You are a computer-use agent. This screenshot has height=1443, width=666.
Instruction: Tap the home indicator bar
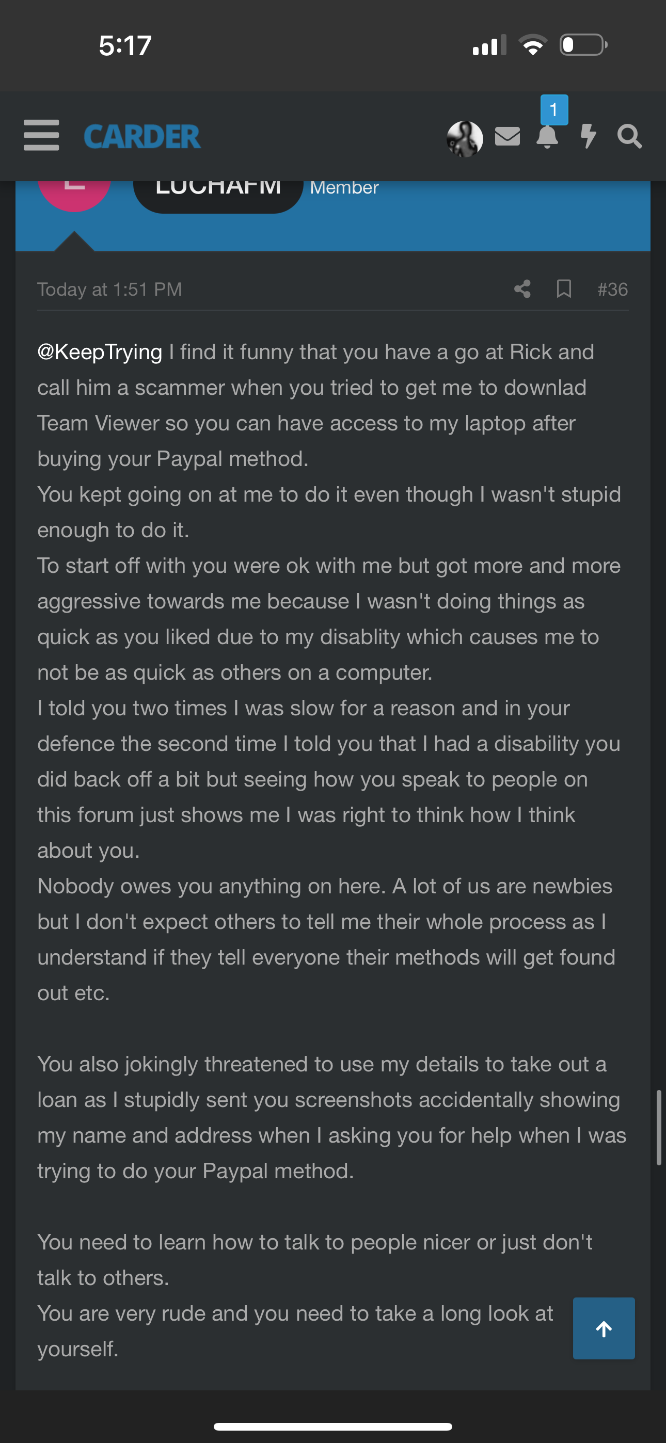click(333, 1426)
